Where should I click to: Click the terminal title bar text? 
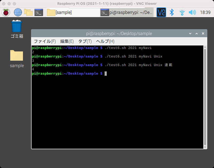(x=119, y=33)
